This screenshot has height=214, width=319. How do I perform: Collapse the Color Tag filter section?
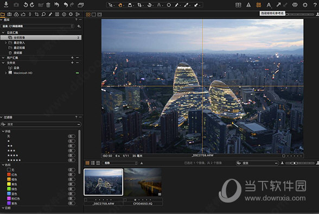[x=3, y=165]
